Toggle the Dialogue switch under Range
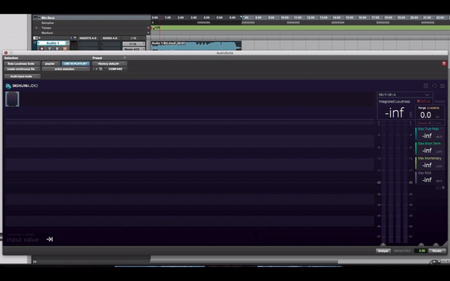The height and width of the screenshot is (281, 450). click(430, 123)
